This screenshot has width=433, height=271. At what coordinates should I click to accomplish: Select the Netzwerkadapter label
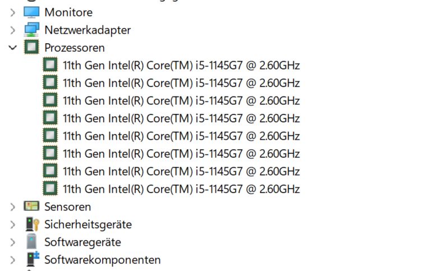[x=87, y=30]
